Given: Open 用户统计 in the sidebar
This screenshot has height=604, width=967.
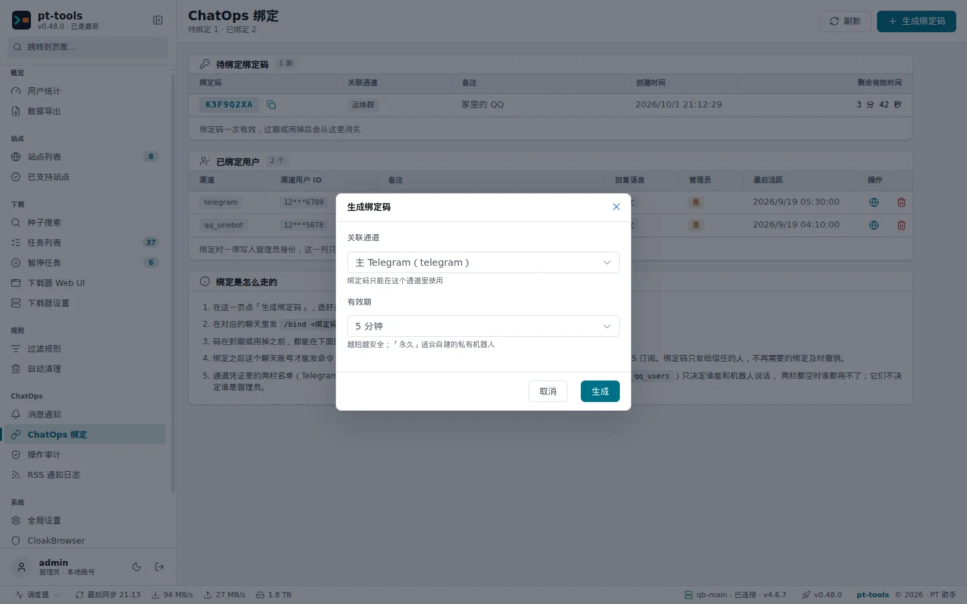Looking at the screenshot, I should (85, 91).
